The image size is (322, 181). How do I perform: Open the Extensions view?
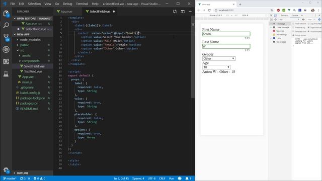coord(6,61)
